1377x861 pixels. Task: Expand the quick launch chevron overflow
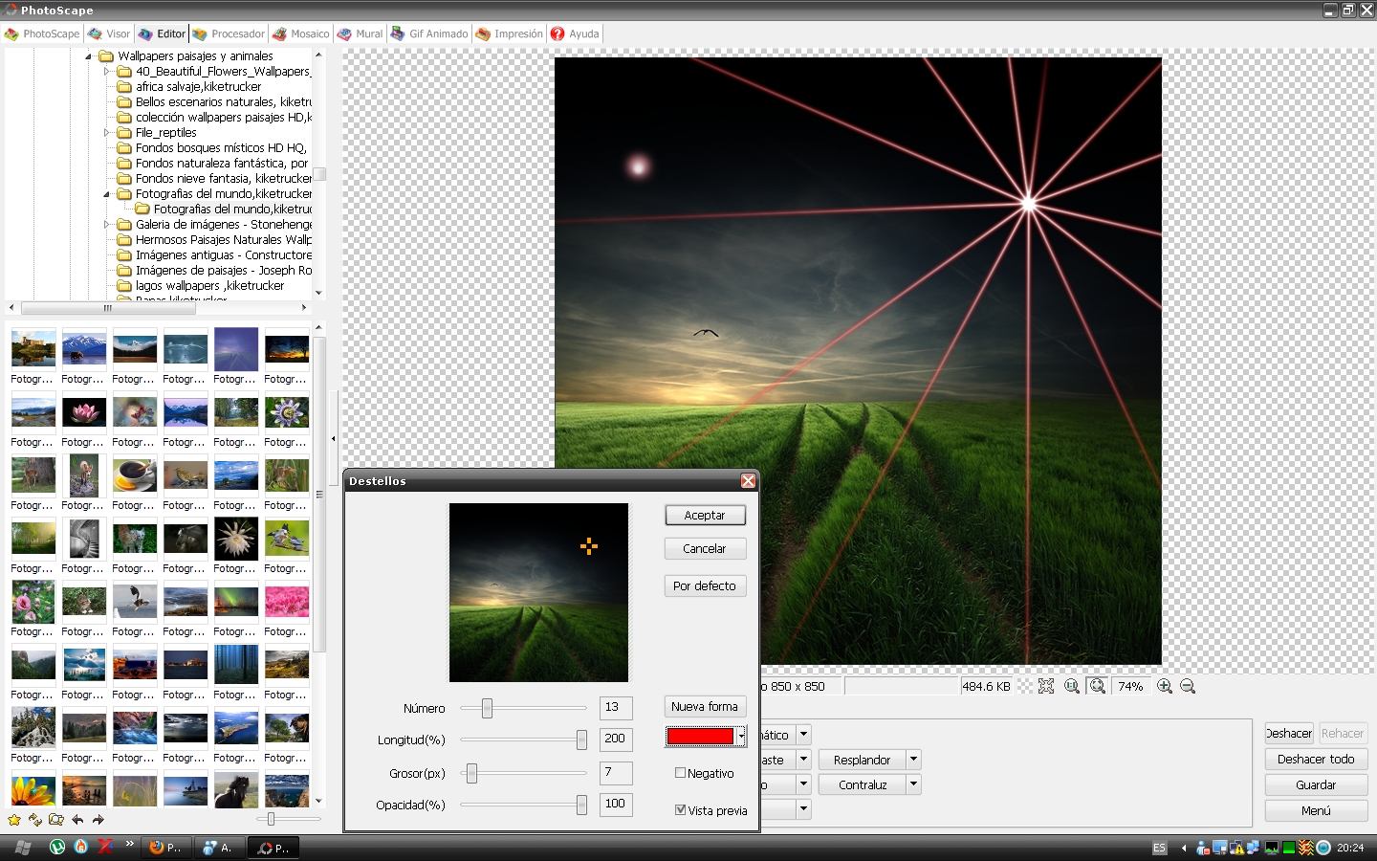point(129,843)
